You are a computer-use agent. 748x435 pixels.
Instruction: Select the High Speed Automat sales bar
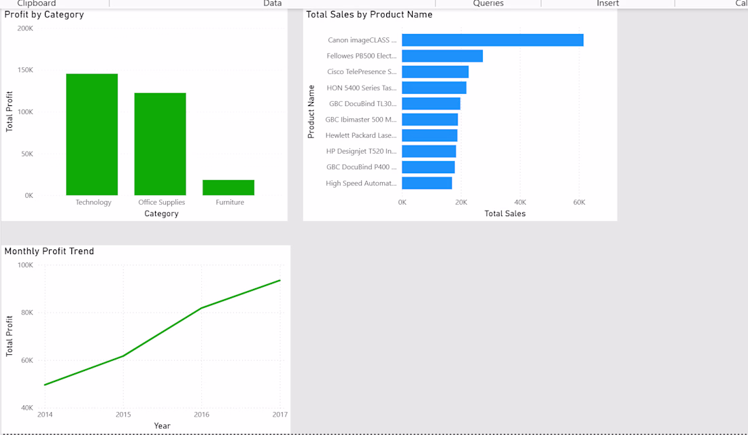click(x=427, y=183)
